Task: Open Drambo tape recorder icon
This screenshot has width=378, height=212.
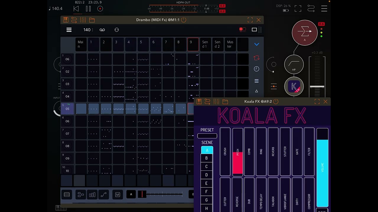Action: point(102,30)
